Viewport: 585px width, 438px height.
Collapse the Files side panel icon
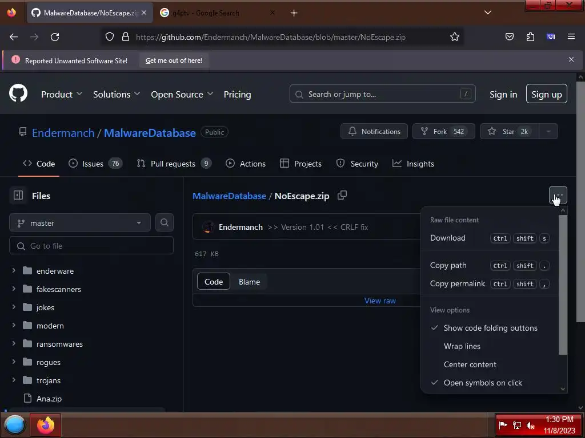click(x=18, y=196)
